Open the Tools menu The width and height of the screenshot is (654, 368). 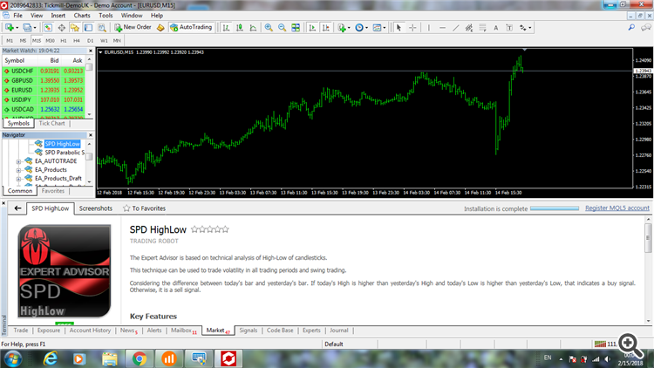[x=106, y=16]
